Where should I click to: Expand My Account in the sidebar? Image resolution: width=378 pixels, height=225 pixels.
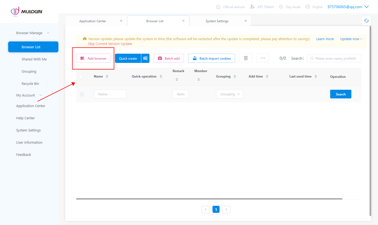click(41, 95)
